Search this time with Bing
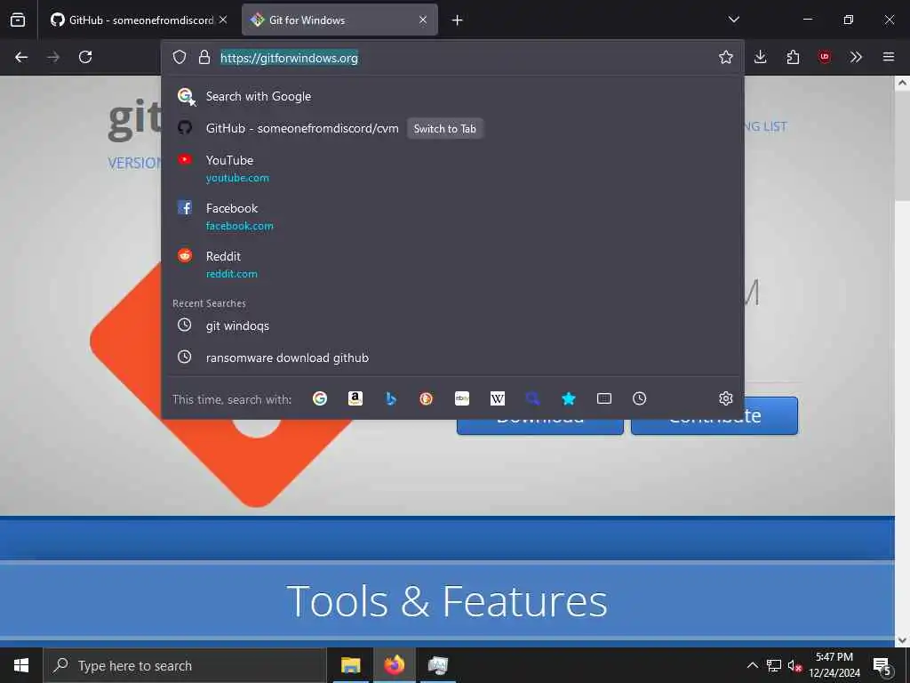This screenshot has width=910, height=683. click(x=391, y=398)
